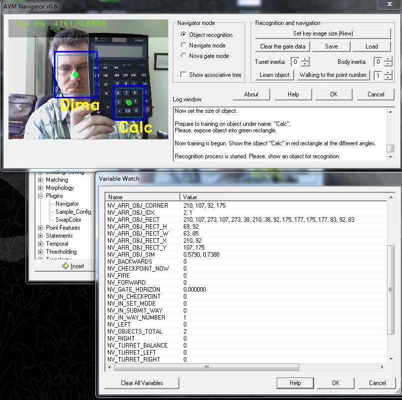Screen dimensions: 402x400
Task: Select Navigate mode radio button
Action: pyautogui.click(x=184, y=45)
